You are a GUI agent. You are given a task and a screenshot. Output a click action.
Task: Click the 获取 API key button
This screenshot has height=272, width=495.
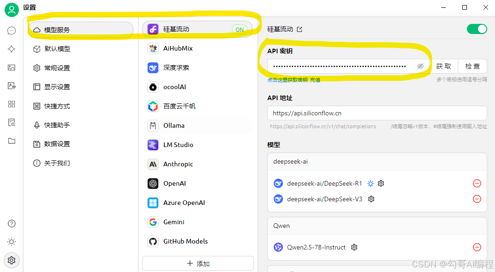(443, 66)
